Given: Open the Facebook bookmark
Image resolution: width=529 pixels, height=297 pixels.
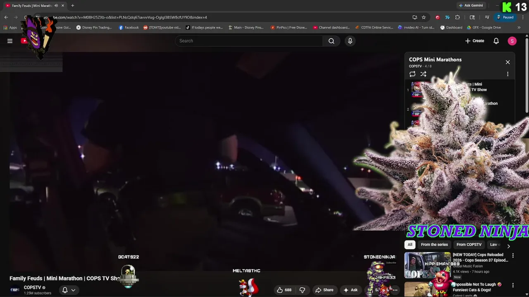Looking at the screenshot, I should pyautogui.click(x=129, y=28).
